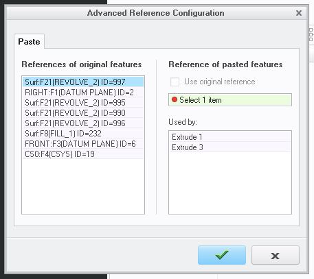Highlight Surf:F21(REVOLVE_2) ID=996 reference
Screen dimensions: 314x279
click(83, 123)
